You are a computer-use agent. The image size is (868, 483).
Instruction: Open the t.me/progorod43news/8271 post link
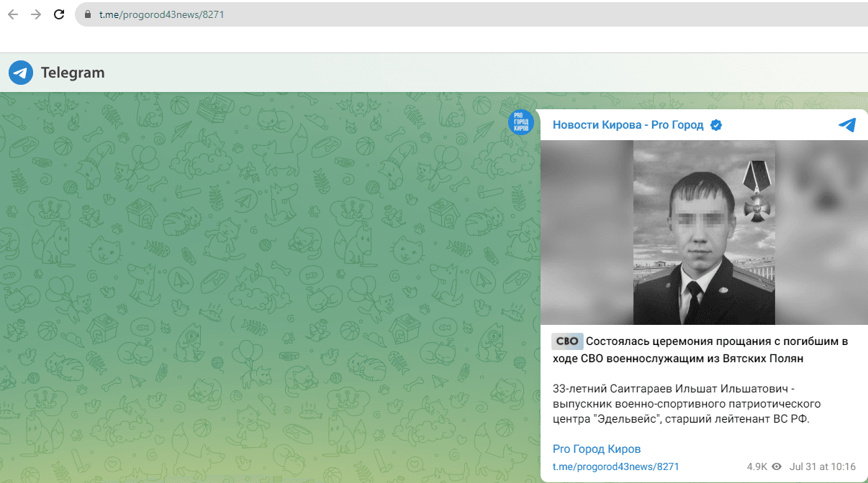click(616, 466)
